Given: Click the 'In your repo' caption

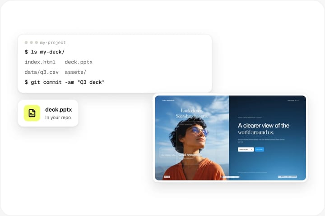Looking at the screenshot, I should pos(58,117).
